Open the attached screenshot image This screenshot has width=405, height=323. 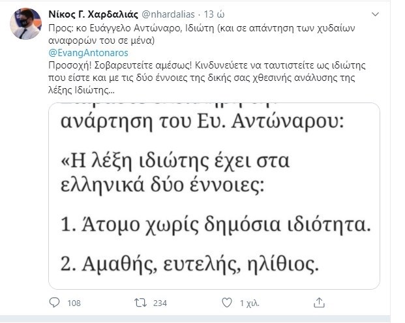point(215,196)
